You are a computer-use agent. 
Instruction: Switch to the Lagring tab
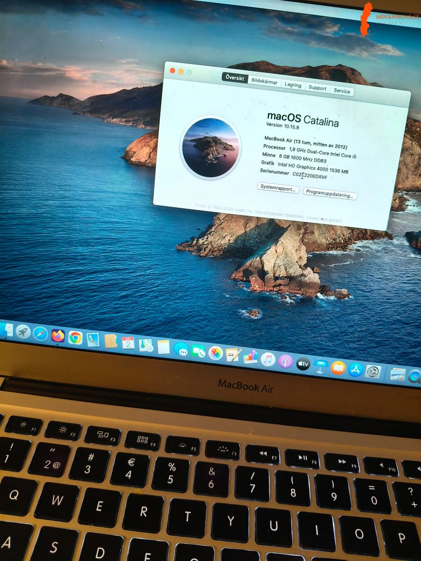[293, 85]
